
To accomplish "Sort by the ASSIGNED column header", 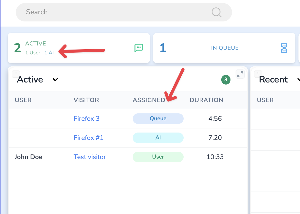I will click(149, 100).
